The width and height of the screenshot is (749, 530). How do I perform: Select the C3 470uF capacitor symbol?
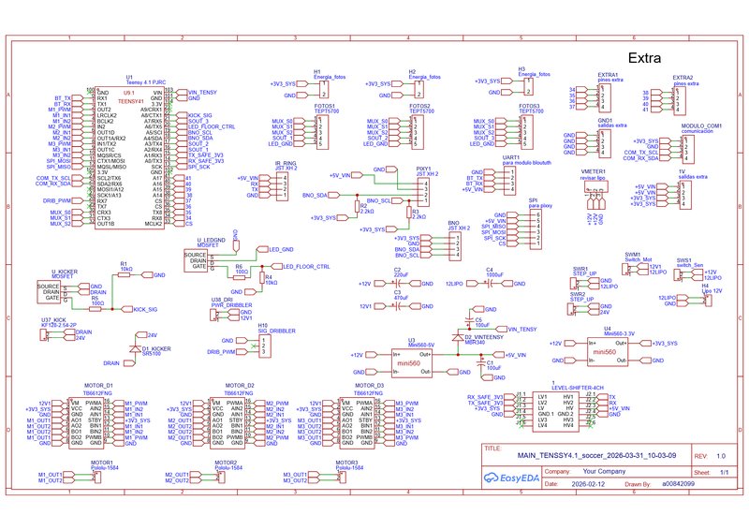pyautogui.click(x=397, y=306)
